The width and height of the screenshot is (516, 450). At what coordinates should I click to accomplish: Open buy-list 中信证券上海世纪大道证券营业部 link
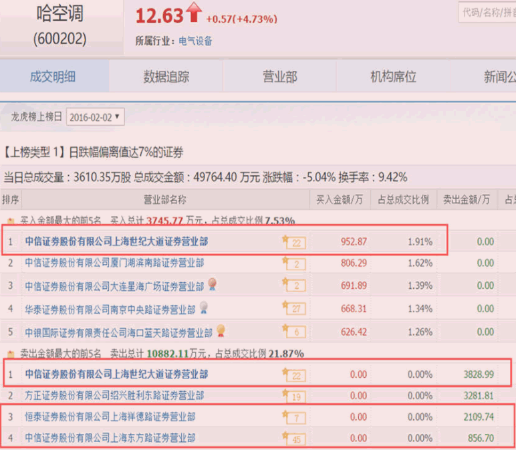click(116, 241)
